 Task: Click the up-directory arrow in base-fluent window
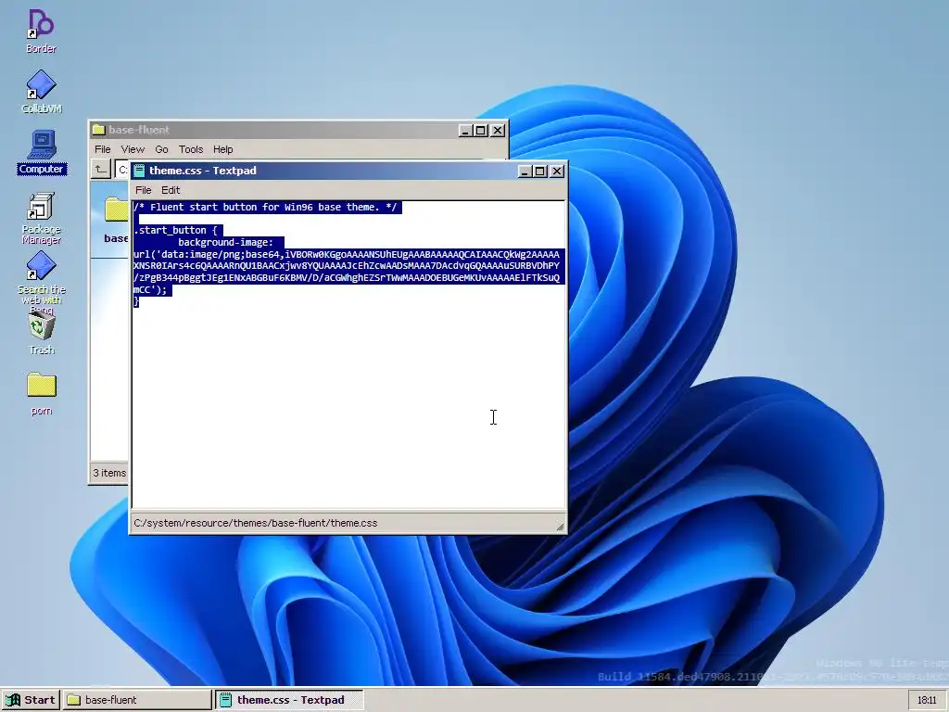point(100,170)
